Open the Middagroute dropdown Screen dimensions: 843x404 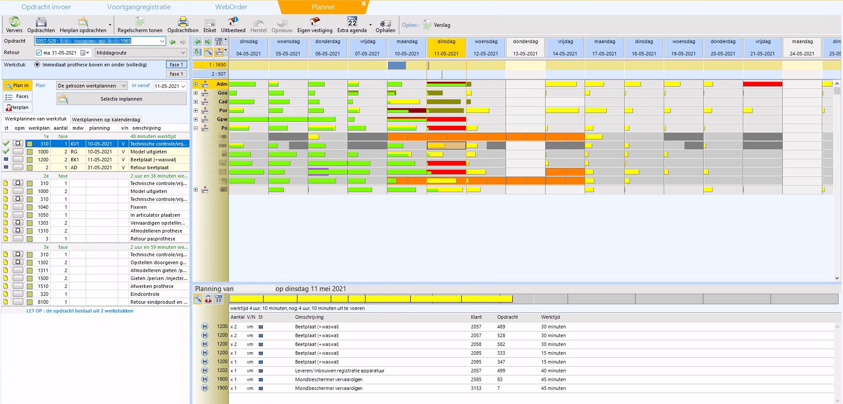[x=183, y=53]
